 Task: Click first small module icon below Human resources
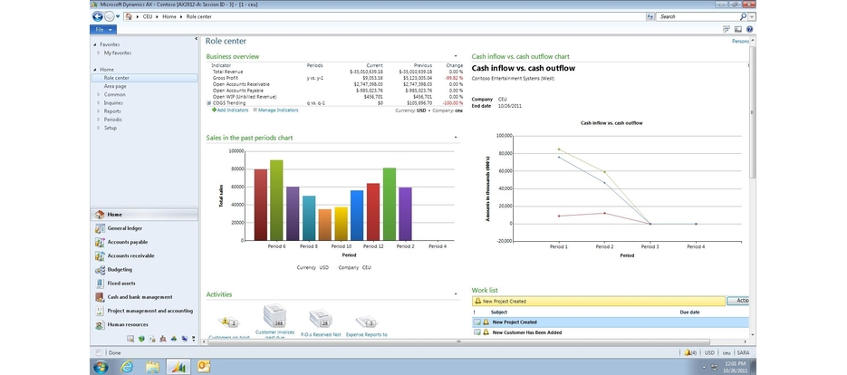(x=130, y=339)
